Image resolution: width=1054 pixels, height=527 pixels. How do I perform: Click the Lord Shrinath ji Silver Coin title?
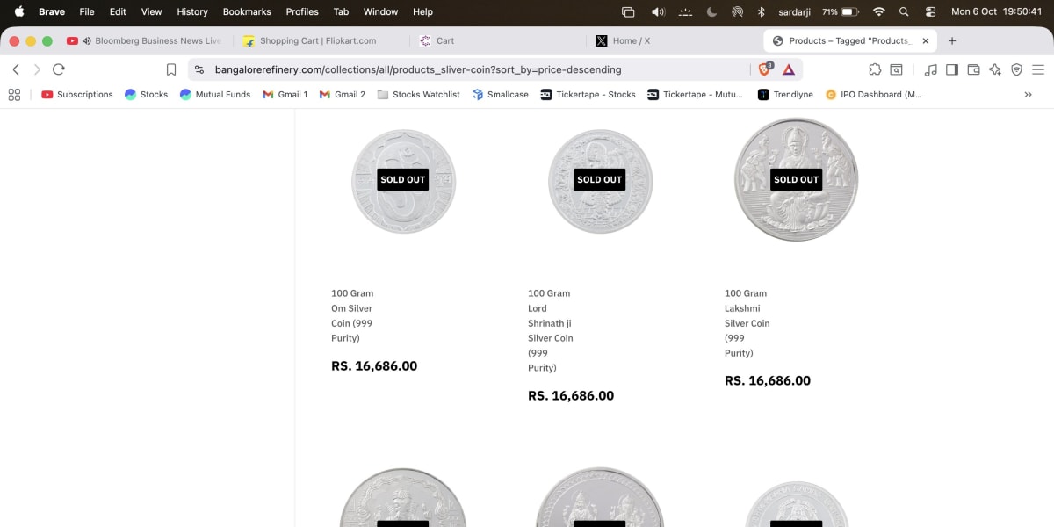point(550,330)
